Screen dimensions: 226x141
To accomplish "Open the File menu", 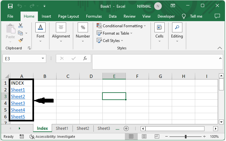I will 10,16.
